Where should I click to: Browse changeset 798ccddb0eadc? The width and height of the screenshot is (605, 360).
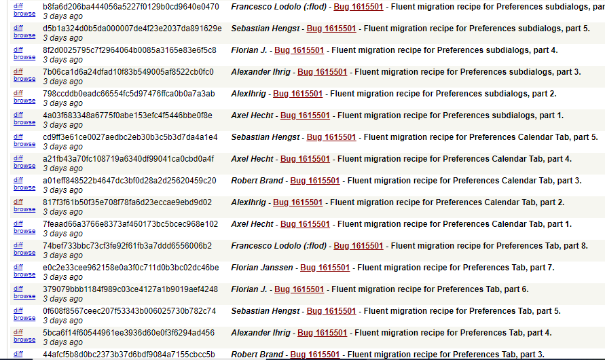[x=24, y=101]
